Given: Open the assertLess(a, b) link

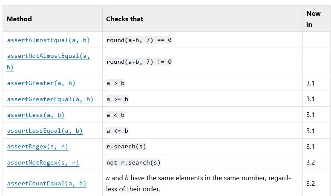Looking at the screenshot, I should point(36,115).
